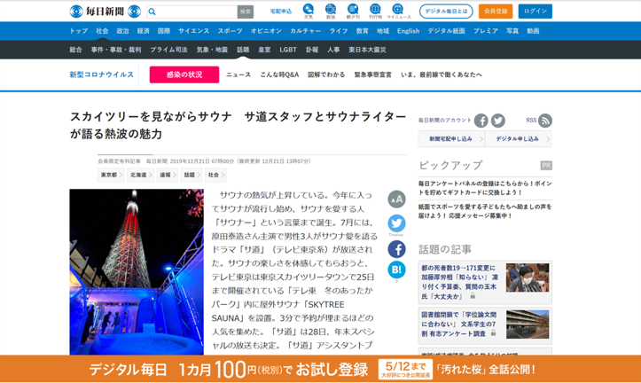This screenshot has width=641, height=383.
Task: Open the 図解でわかる link
Action: 326,74
